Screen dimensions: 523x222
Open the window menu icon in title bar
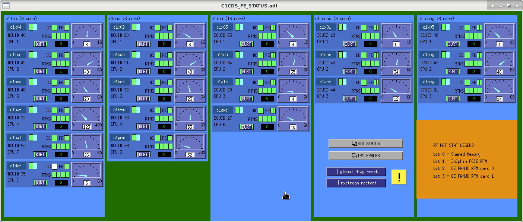pyautogui.click(x=6, y=6)
